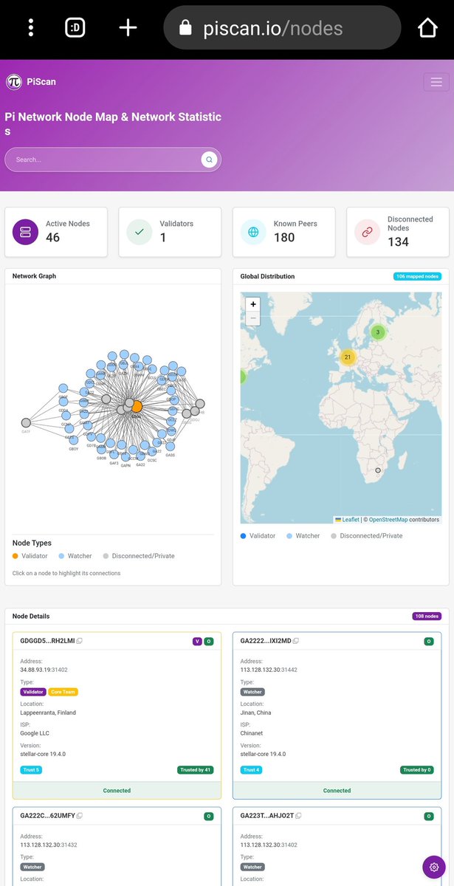
Task: Open the browser tab switcher
Action: [x=75, y=28]
